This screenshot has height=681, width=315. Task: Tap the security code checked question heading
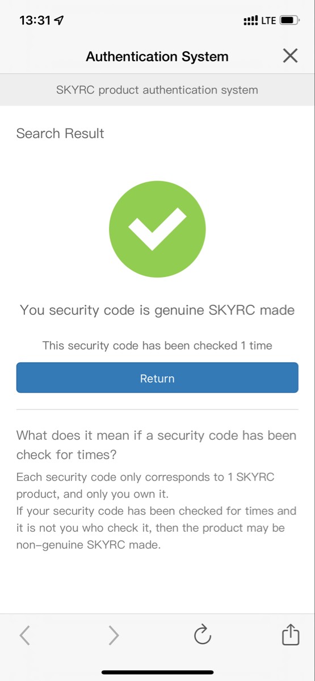click(x=157, y=445)
